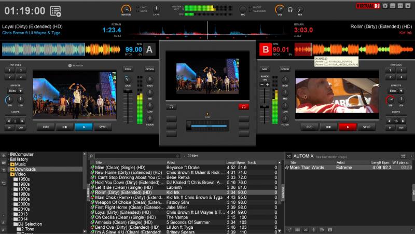This screenshot has width=415, height=234.
Task: Click the headphones icon in top bar
Action: point(290,10)
